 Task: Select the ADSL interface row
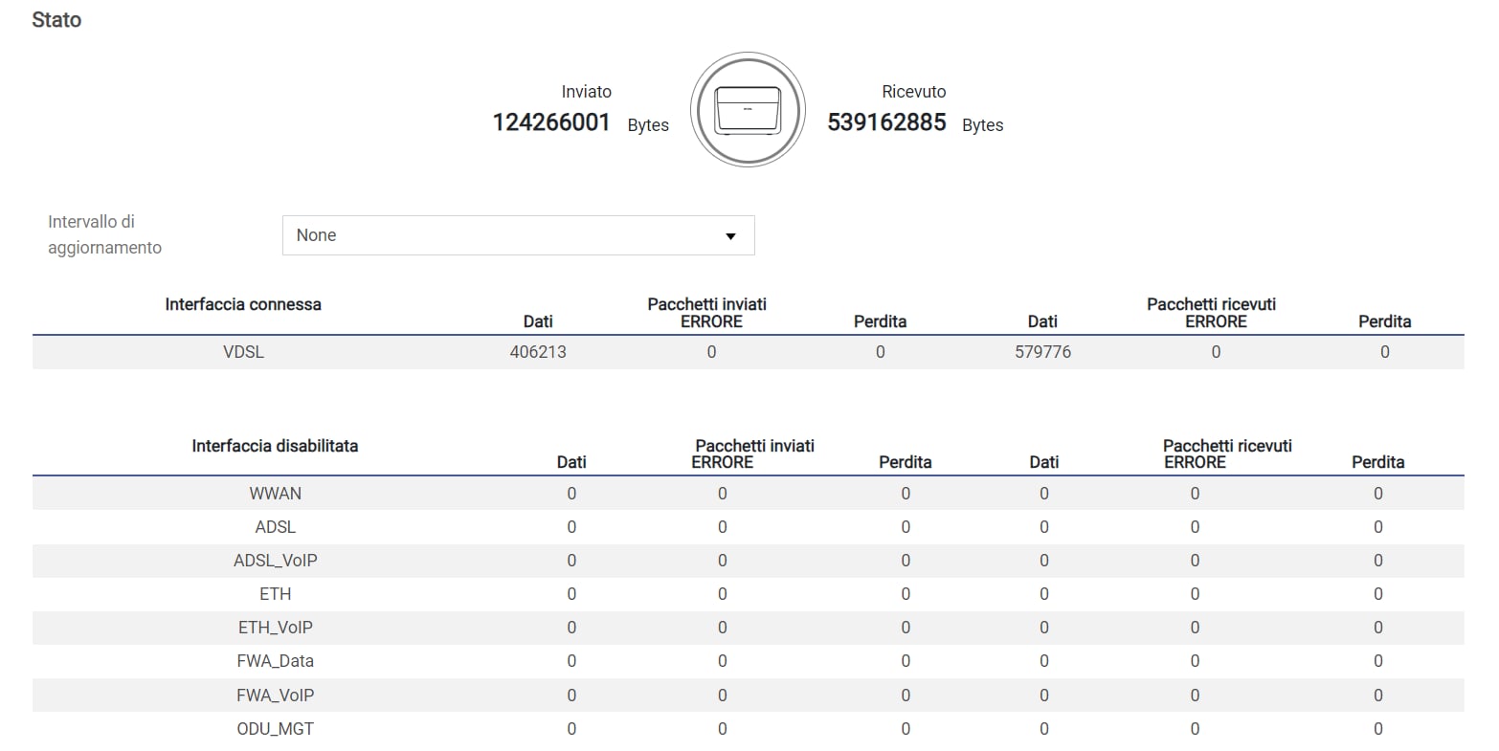[x=748, y=527]
